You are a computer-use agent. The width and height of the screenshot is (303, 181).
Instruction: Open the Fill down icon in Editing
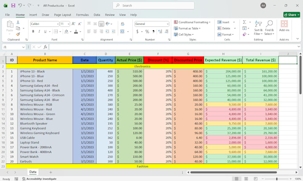point(244,28)
